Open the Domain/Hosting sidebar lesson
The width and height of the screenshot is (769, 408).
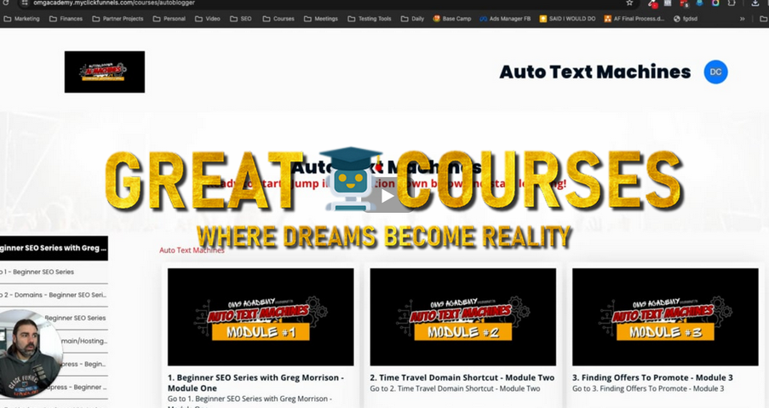pyautogui.click(x=83, y=341)
